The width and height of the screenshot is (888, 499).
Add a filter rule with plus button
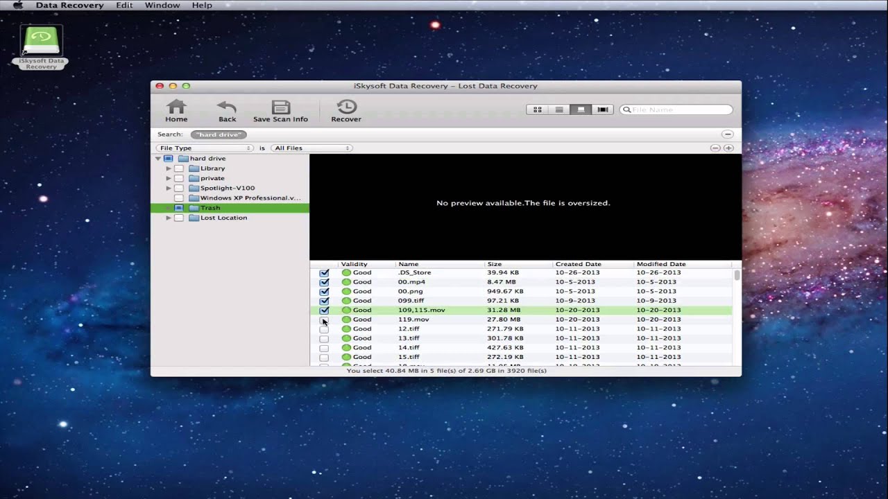[728, 148]
